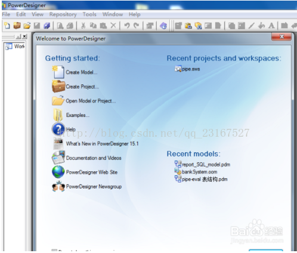This screenshot has height=253, width=297.
Task: Click the Copy toolbar icon
Action: 93,26
